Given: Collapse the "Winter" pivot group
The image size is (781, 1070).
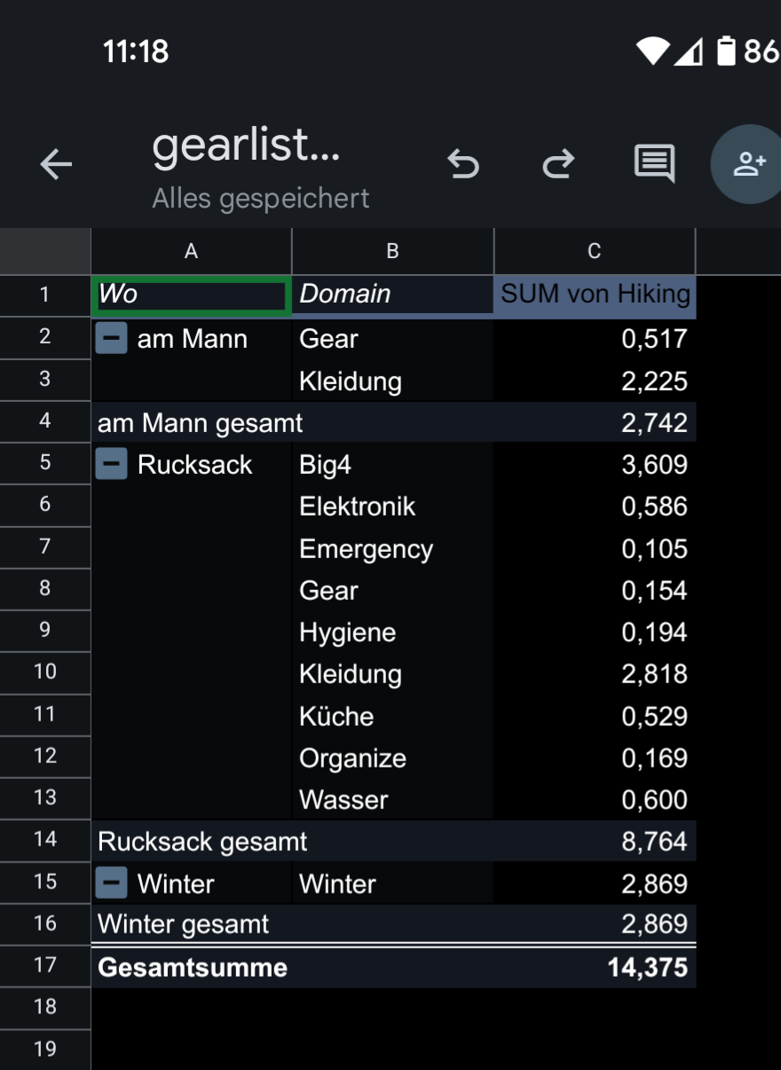Looking at the screenshot, I should (x=112, y=884).
